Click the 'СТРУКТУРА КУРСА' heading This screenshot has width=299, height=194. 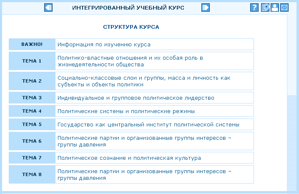point(131,27)
